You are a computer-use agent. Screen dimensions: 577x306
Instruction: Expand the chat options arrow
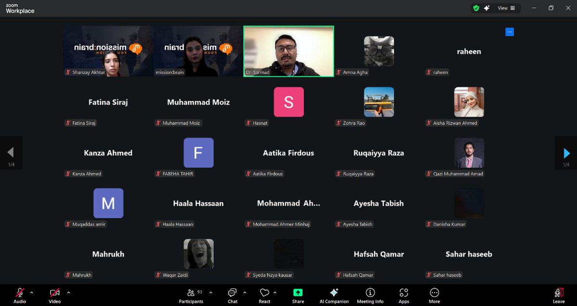click(x=245, y=292)
